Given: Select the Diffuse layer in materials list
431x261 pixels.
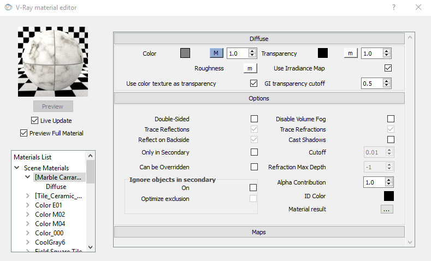Looking at the screenshot, I should click(56, 187).
